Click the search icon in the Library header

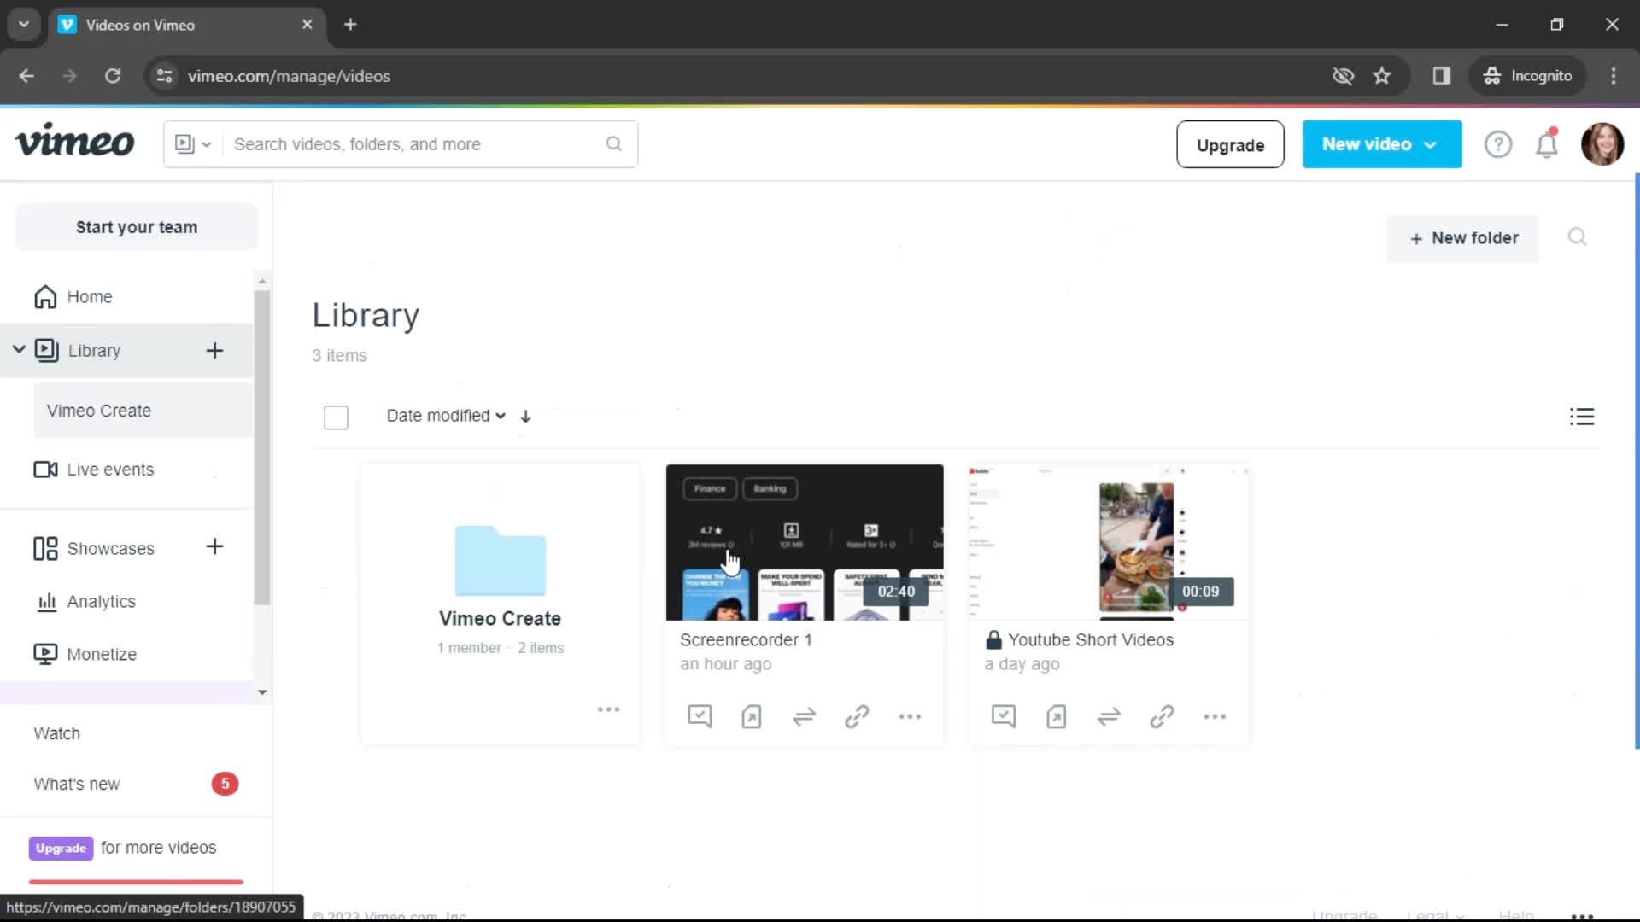pyautogui.click(x=1576, y=237)
